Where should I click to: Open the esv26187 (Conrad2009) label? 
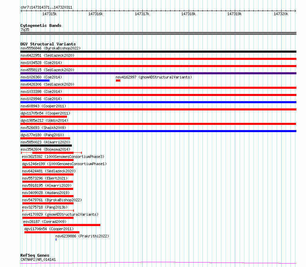(x=45, y=222)
